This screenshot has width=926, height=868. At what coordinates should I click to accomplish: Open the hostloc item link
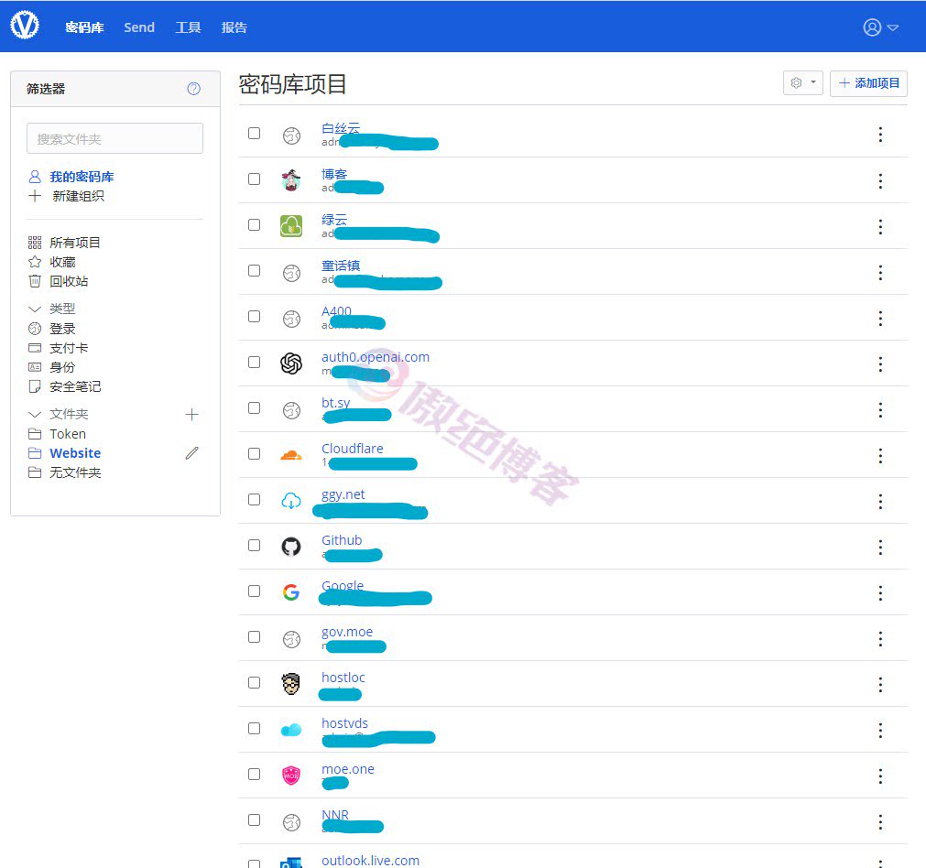coord(343,678)
